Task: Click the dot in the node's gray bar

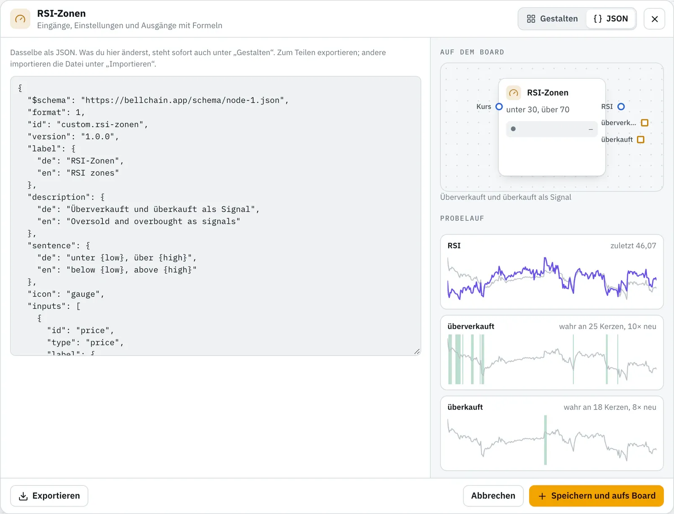Action: tap(513, 129)
